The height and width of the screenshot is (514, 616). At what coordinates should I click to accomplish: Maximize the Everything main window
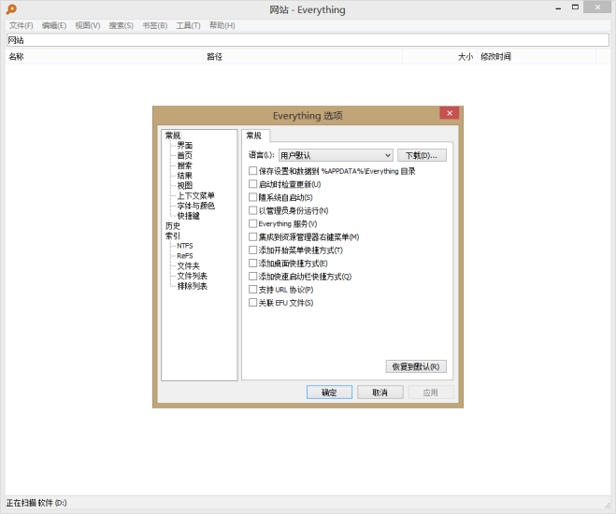[575, 7]
